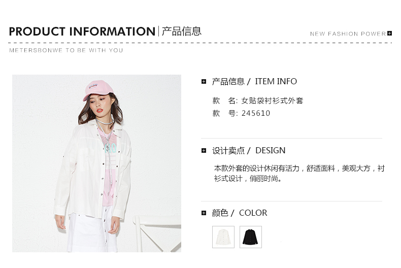Click the product name 女贴袋衬衫式外套
401x268 pixels.
[x=273, y=100]
